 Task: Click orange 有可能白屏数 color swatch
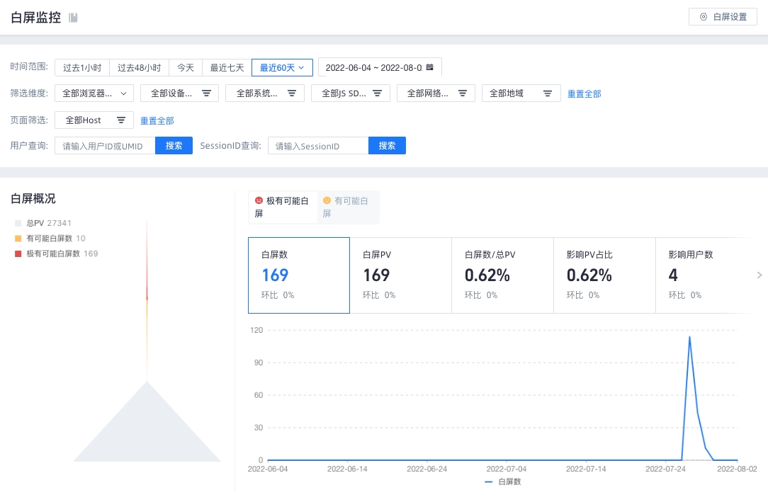point(18,239)
